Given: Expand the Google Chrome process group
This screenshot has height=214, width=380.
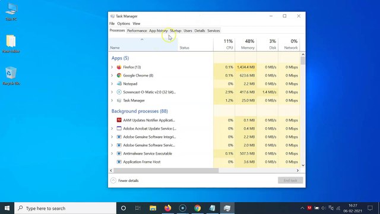Looking at the screenshot, I should point(112,75).
